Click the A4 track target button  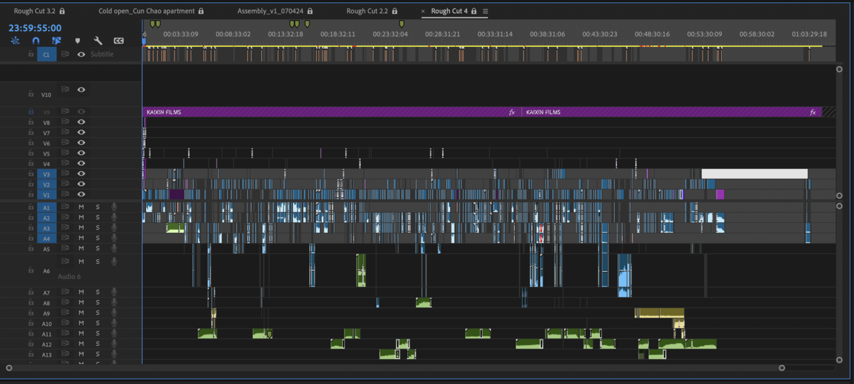pos(46,238)
